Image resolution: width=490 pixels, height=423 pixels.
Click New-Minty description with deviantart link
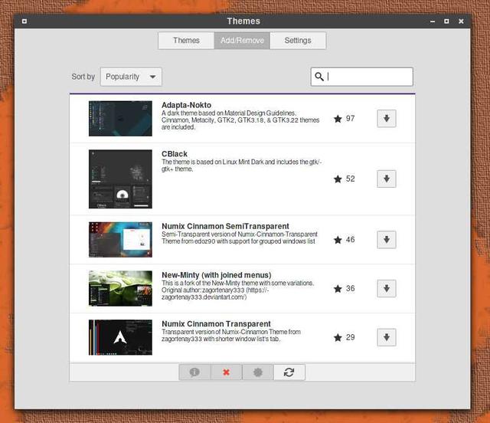[x=238, y=290]
